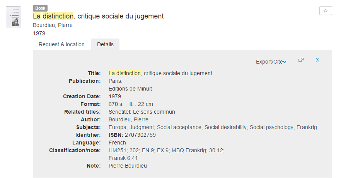Open related series Le sens commun
The width and height of the screenshot is (341, 178).
point(142,112)
